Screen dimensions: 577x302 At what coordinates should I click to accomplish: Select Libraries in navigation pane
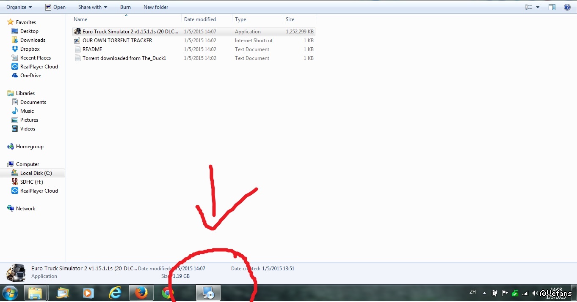(x=25, y=93)
